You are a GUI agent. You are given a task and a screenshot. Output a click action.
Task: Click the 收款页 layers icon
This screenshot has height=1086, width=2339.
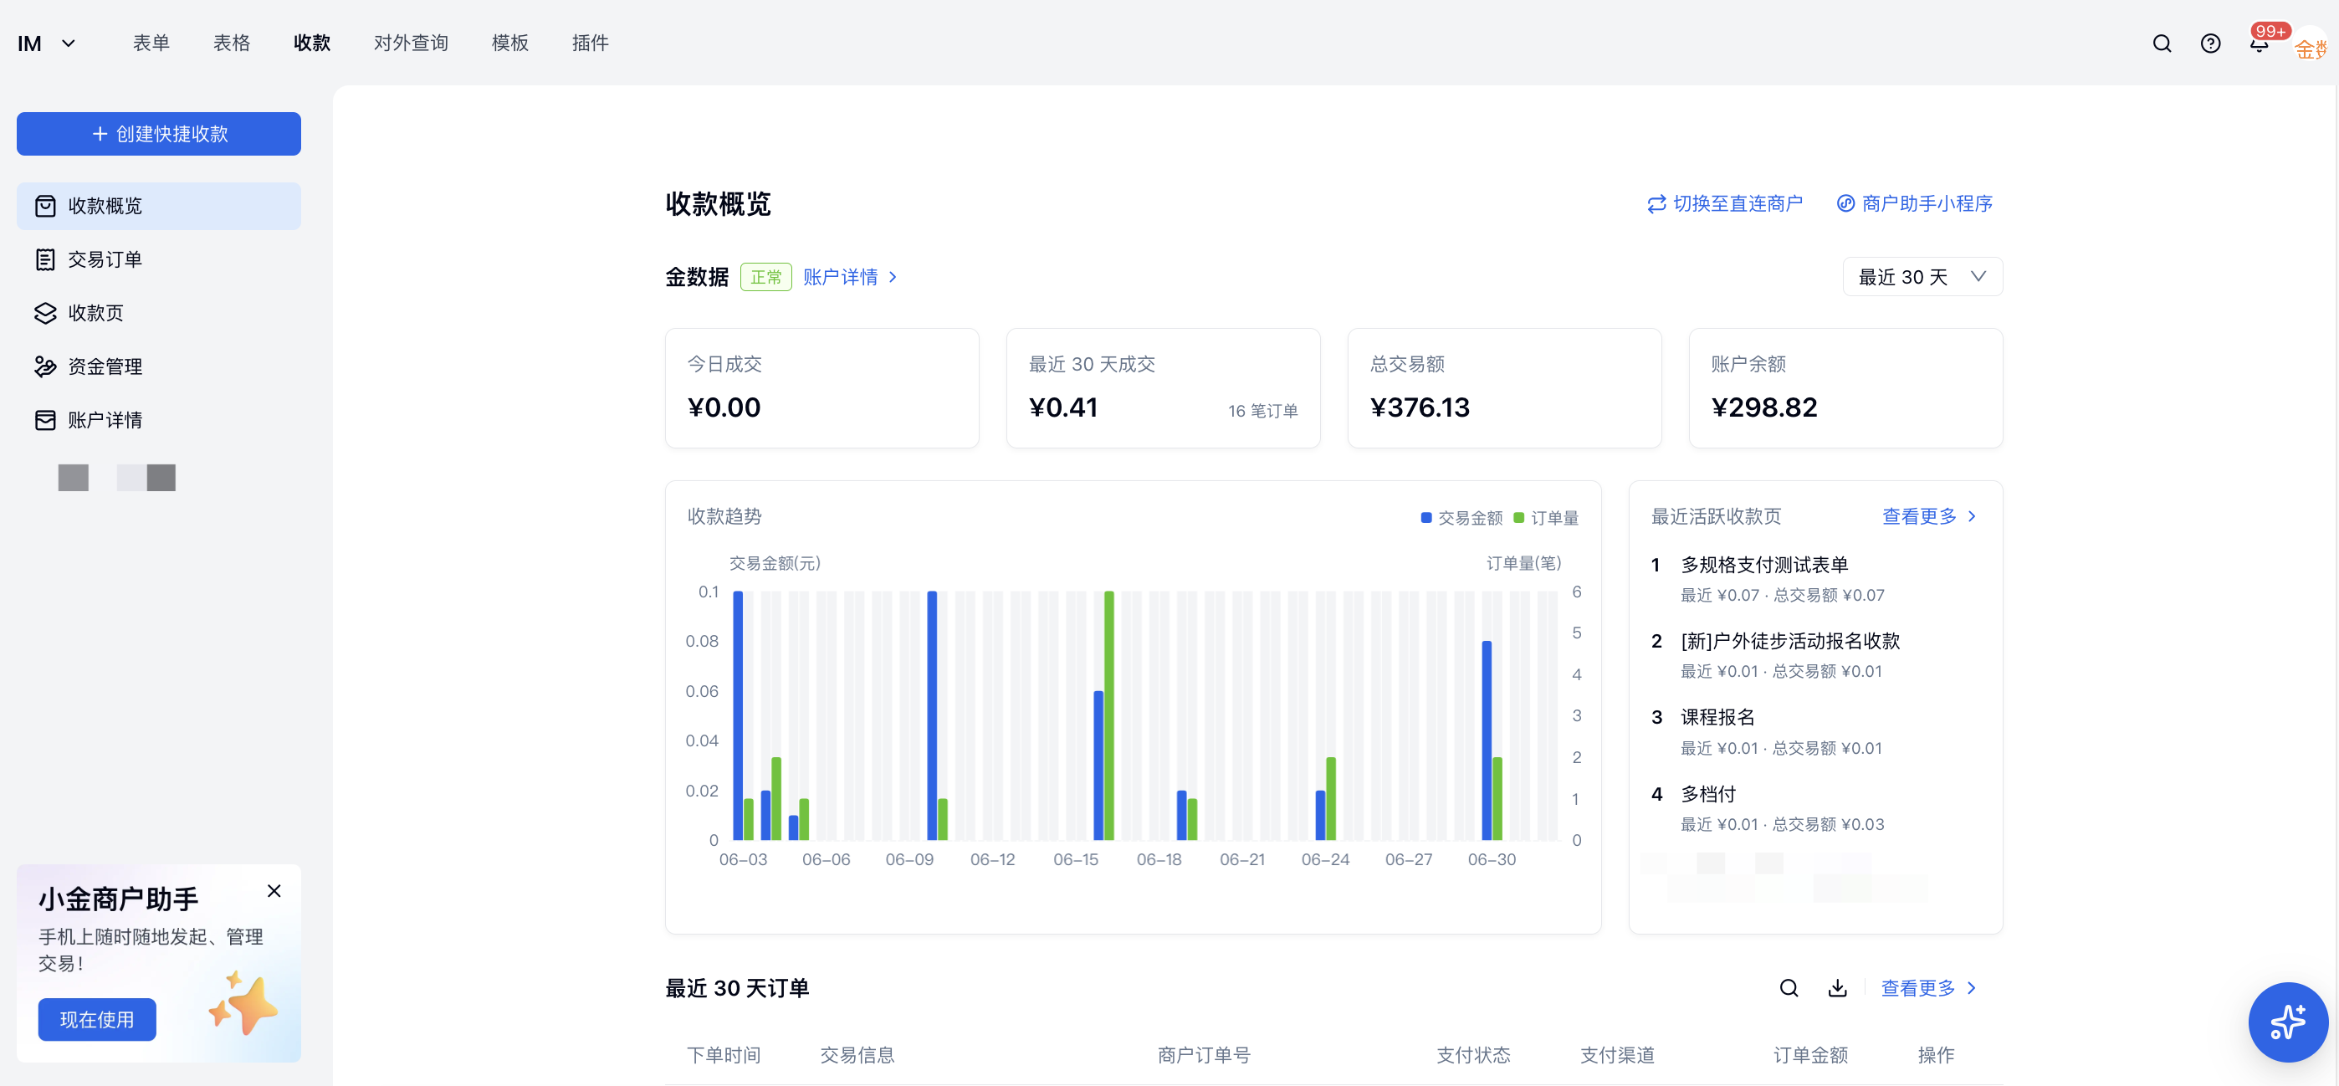coord(45,313)
